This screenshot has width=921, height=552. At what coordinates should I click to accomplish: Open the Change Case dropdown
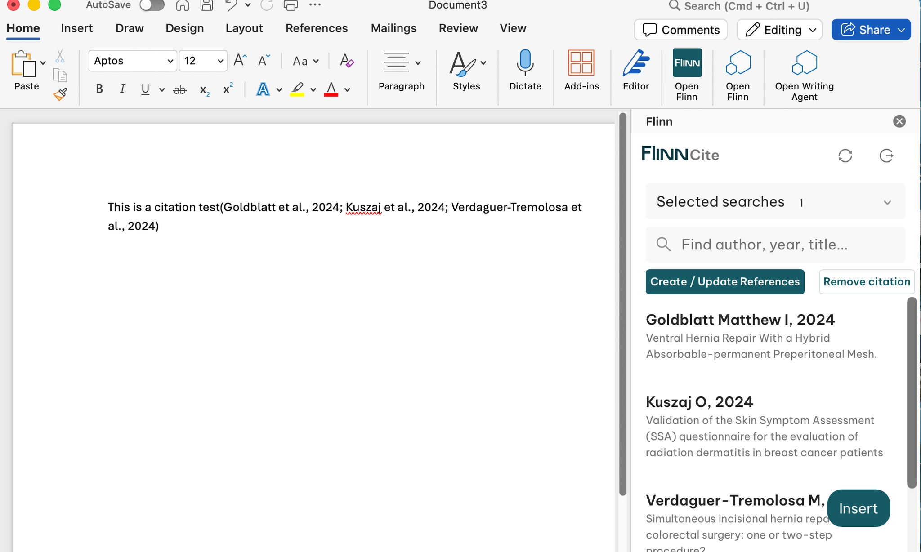[306, 61]
